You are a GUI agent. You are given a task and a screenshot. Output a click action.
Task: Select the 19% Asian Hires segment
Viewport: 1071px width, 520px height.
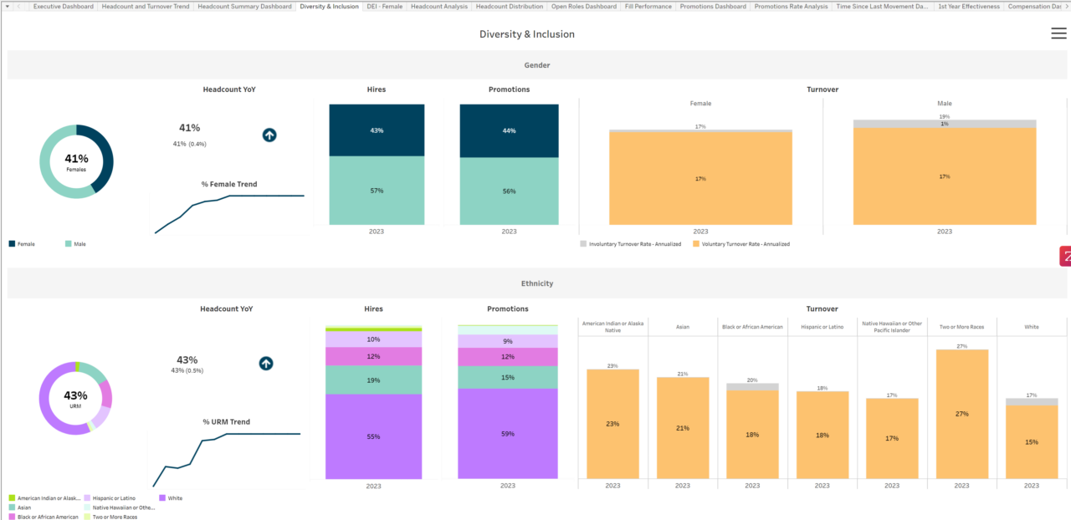coord(373,380)
